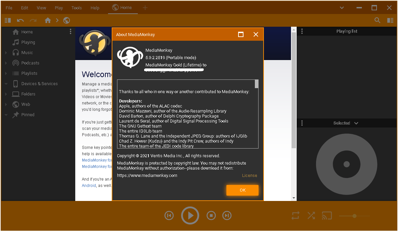Expand the Podcasts tree arrow
Screen dimensions: 398x231
tap(6, 63)
